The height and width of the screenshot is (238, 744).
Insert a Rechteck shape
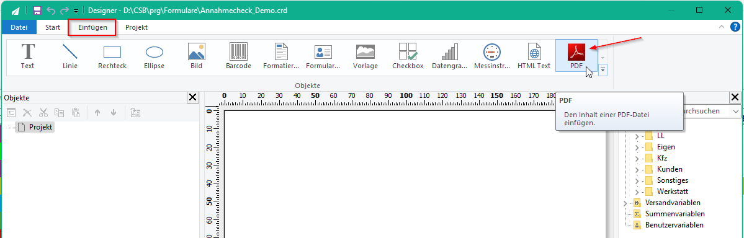(112, 56)
